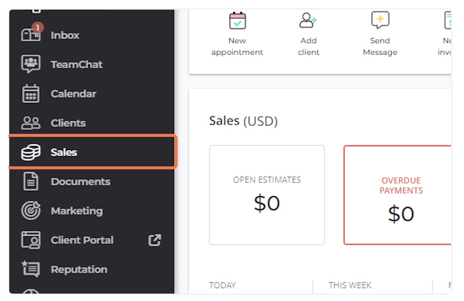This screenshot has height=301, width=464.
Task: Select the THIS WEEK sales column header
Action: 350,286
